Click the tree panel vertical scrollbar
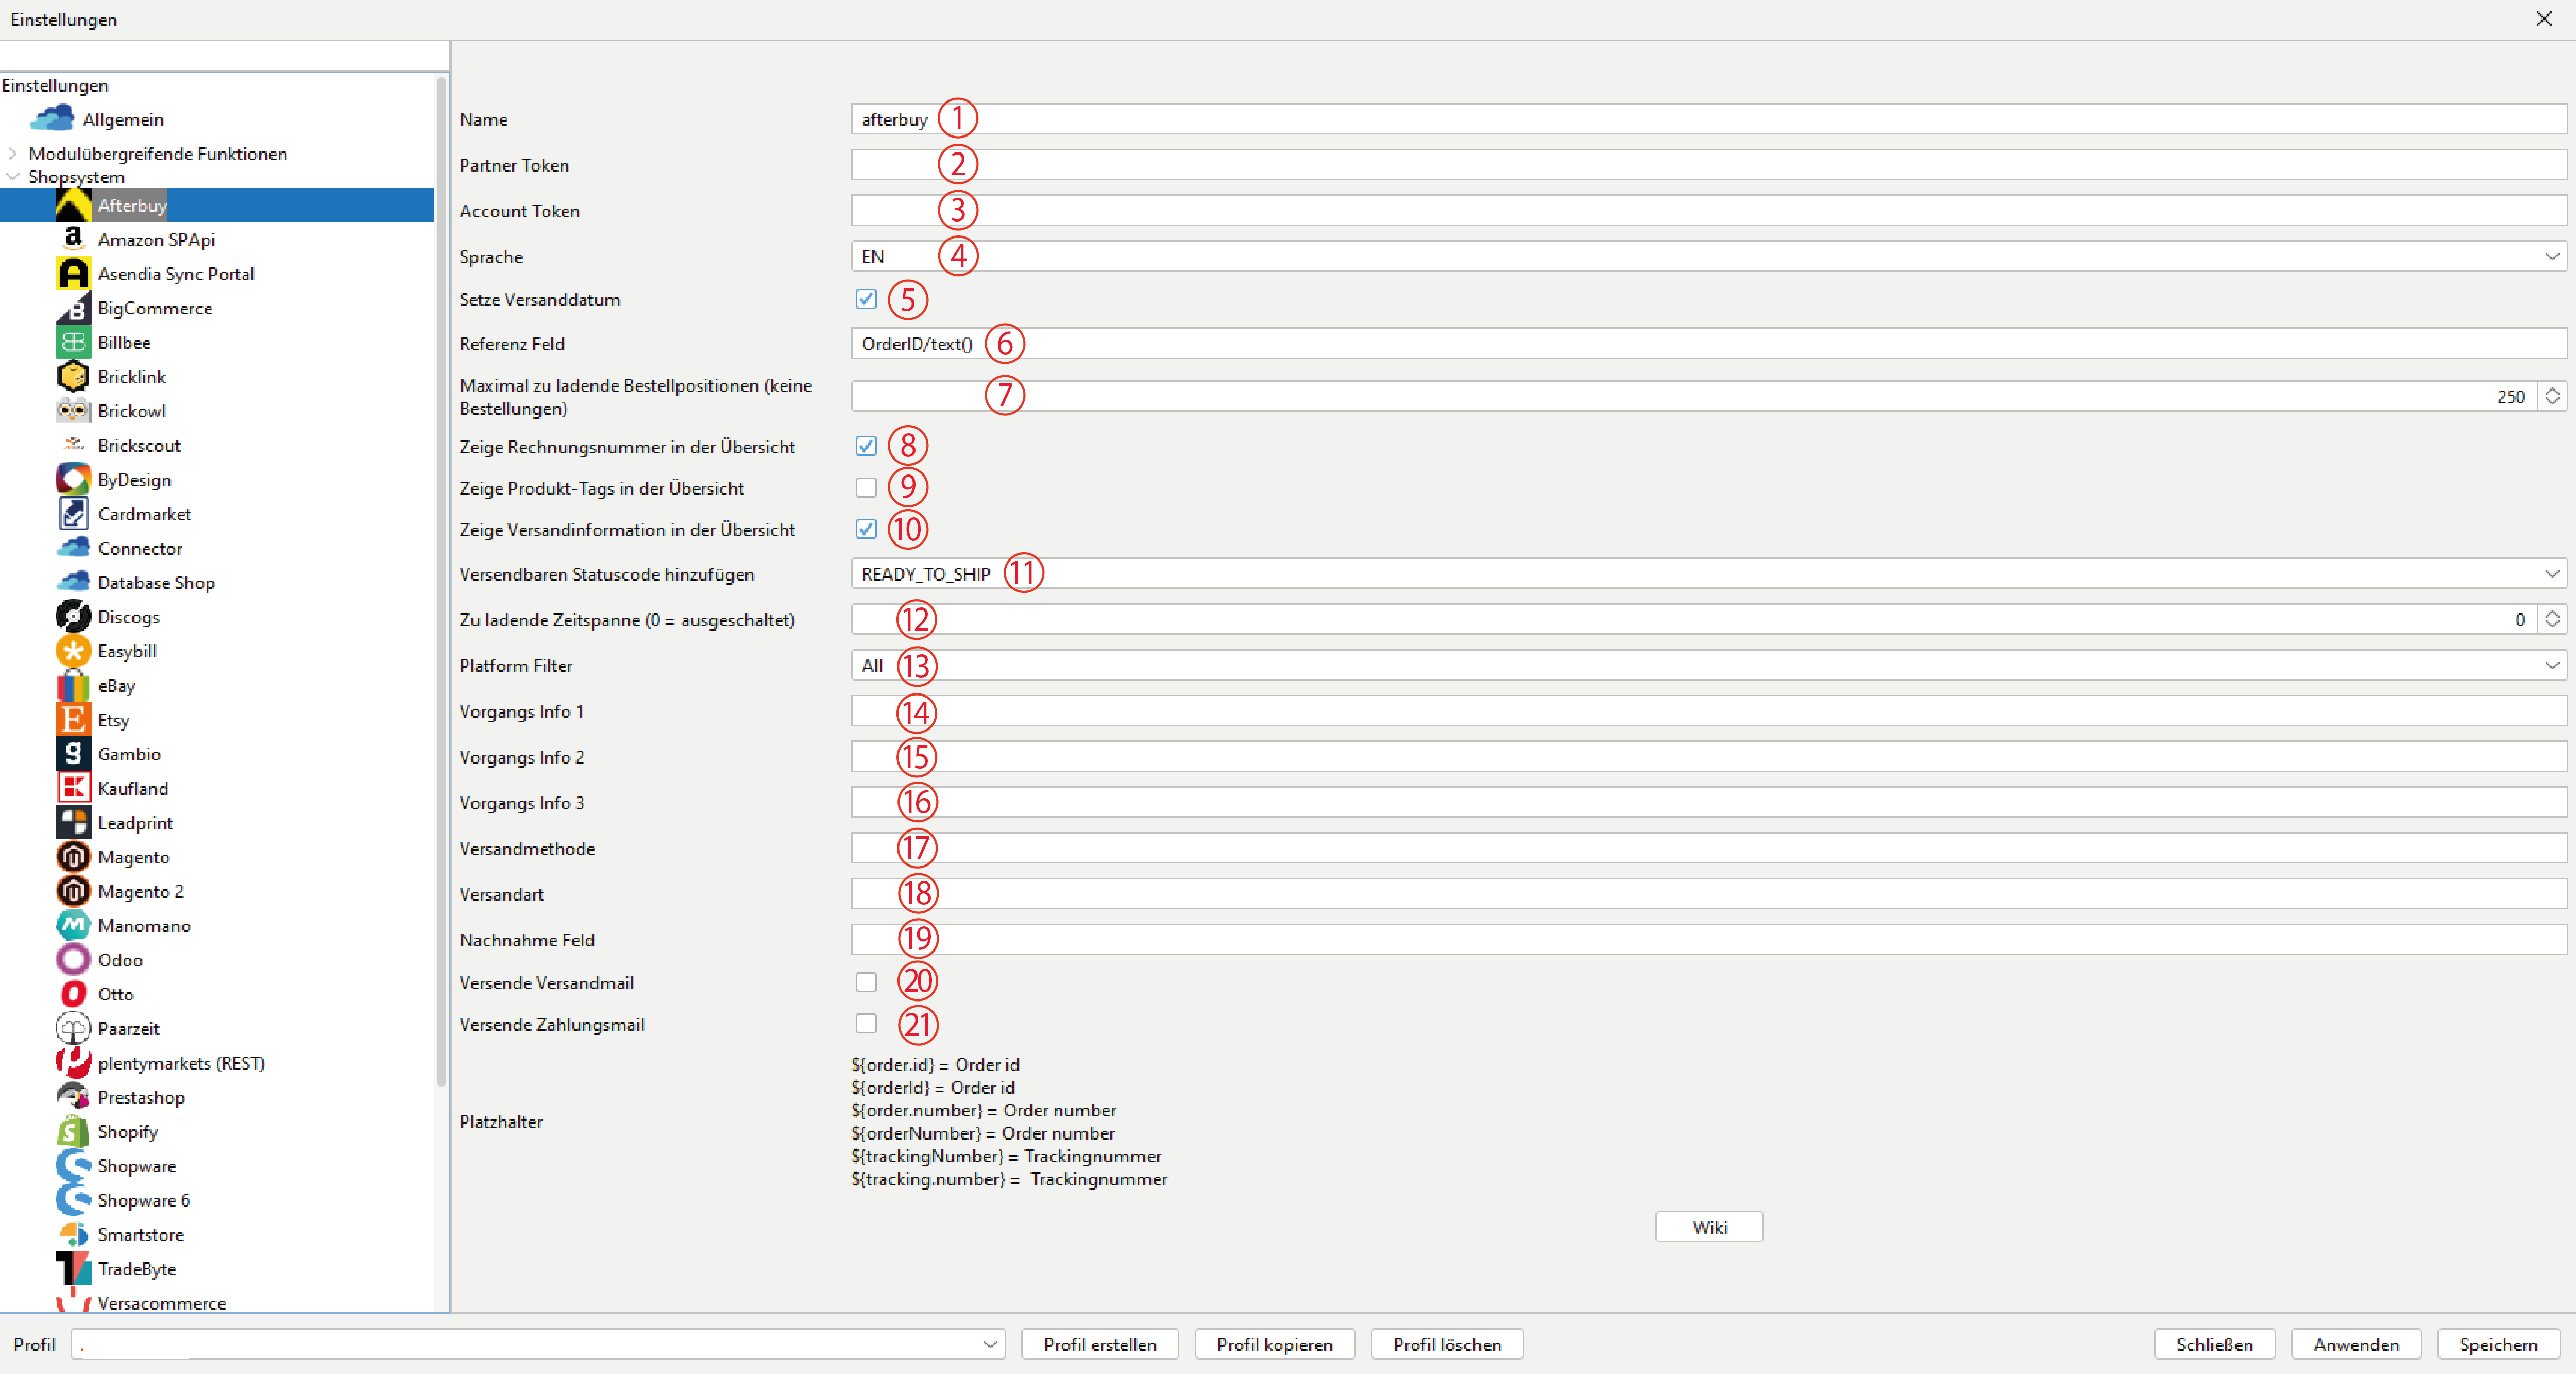The height and width of the screenshot is (1374, 2576). (x=441, y=580)
